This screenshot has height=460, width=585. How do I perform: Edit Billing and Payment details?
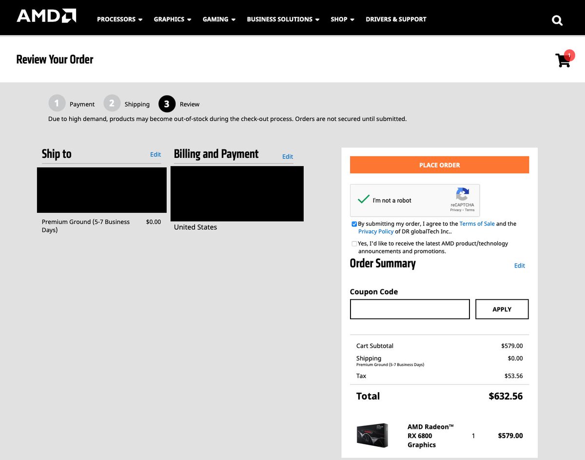pyautogui.click(x=288, y=156)
